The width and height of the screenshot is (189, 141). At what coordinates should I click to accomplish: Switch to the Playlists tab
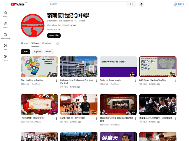[x=47, y=43]
